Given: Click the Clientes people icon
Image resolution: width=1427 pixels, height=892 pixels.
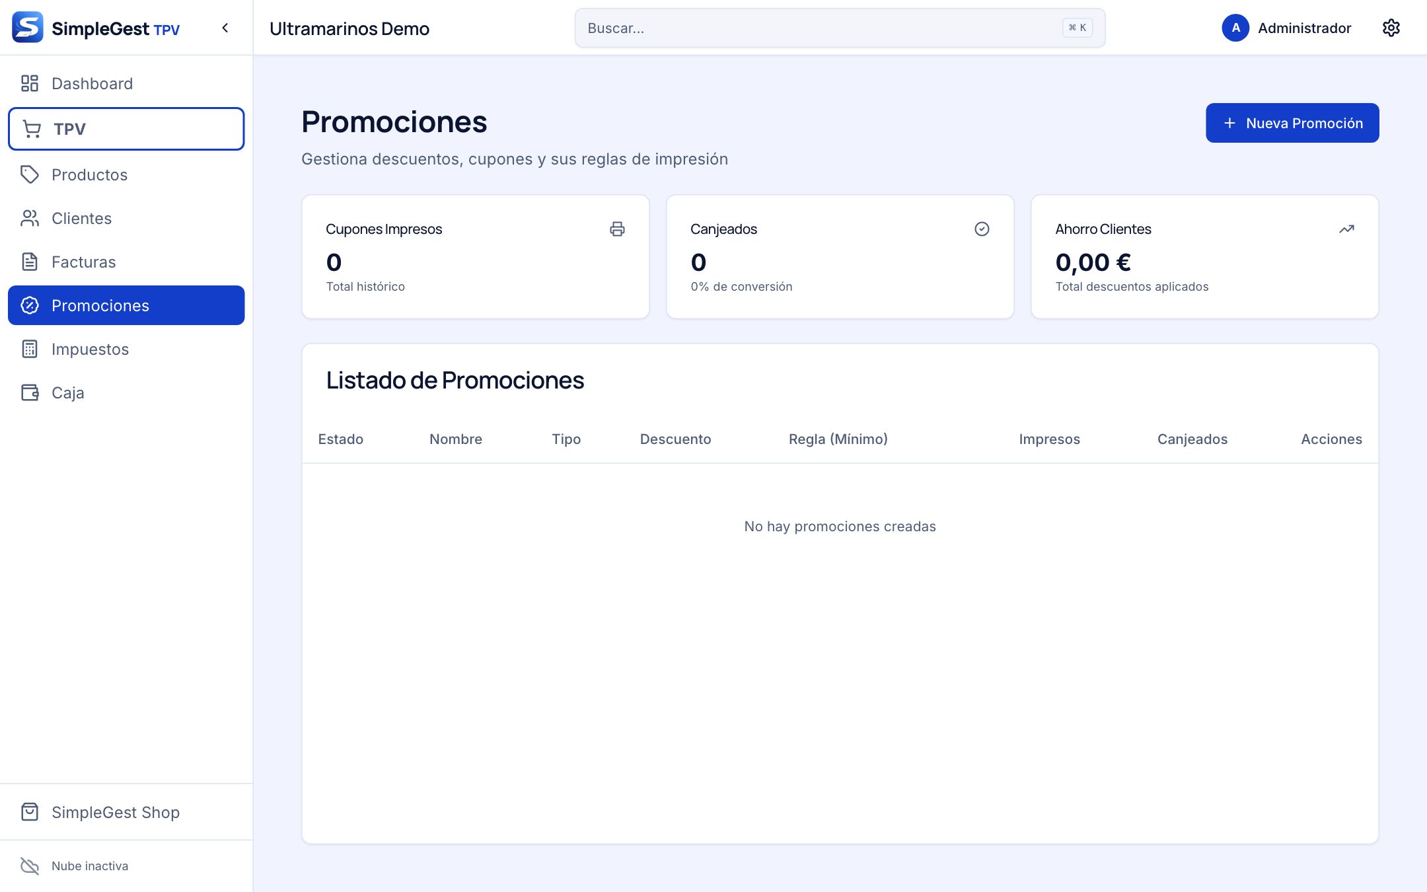Looking at the screenshot, I should tap(30, 218).
